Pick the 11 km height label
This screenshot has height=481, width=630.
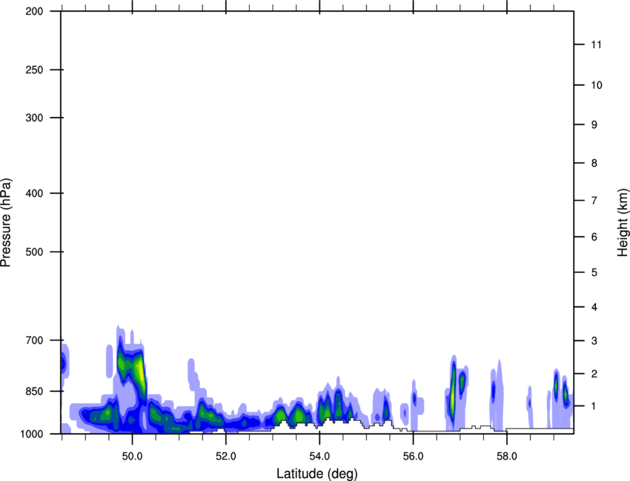[596, 44]
